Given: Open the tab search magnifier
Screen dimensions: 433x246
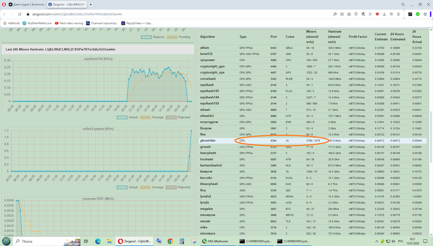Looking at the screenshot, I should click(403, 5).
